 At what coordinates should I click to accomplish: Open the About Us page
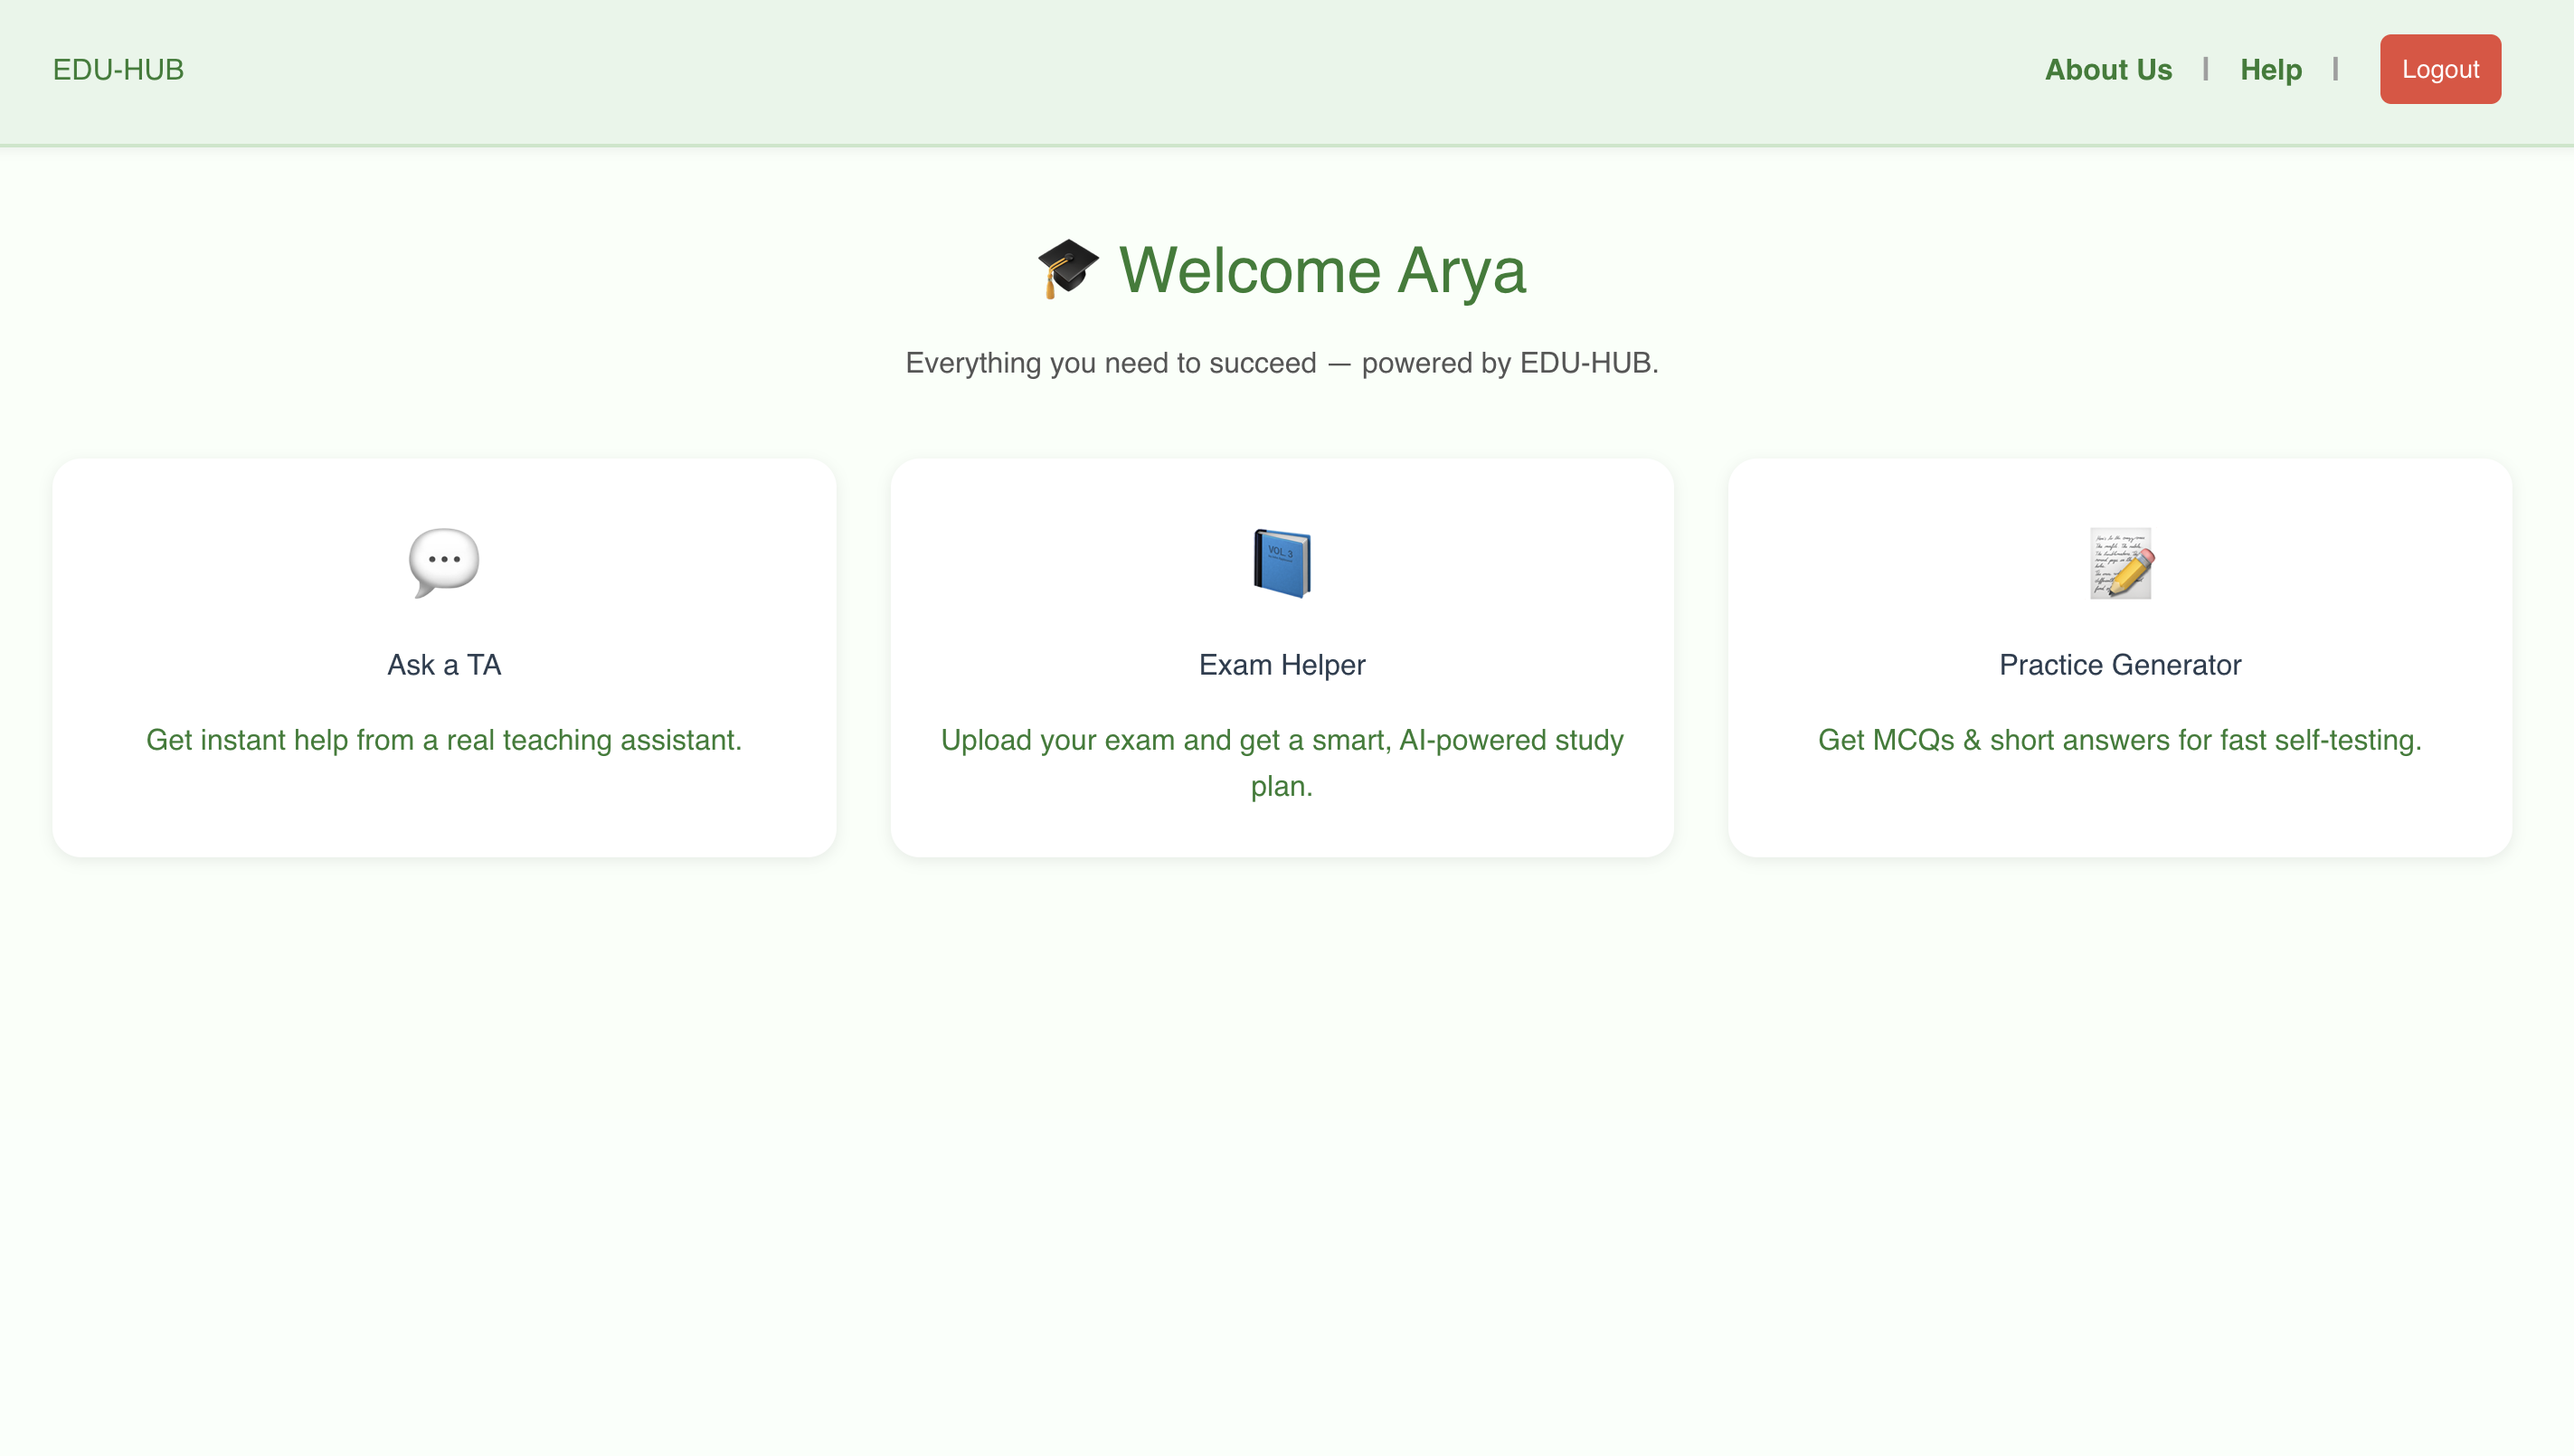pos(2108,70)
